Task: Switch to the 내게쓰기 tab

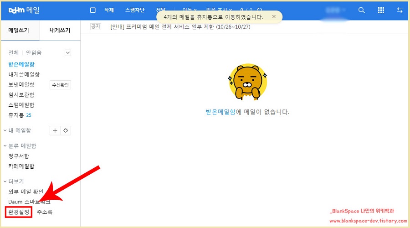Action: click(x=60, y=31)
